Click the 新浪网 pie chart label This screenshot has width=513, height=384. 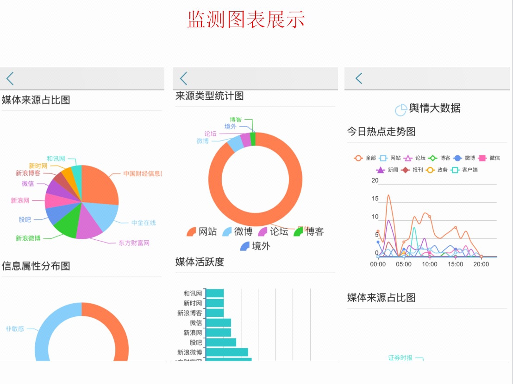[20, 200]
